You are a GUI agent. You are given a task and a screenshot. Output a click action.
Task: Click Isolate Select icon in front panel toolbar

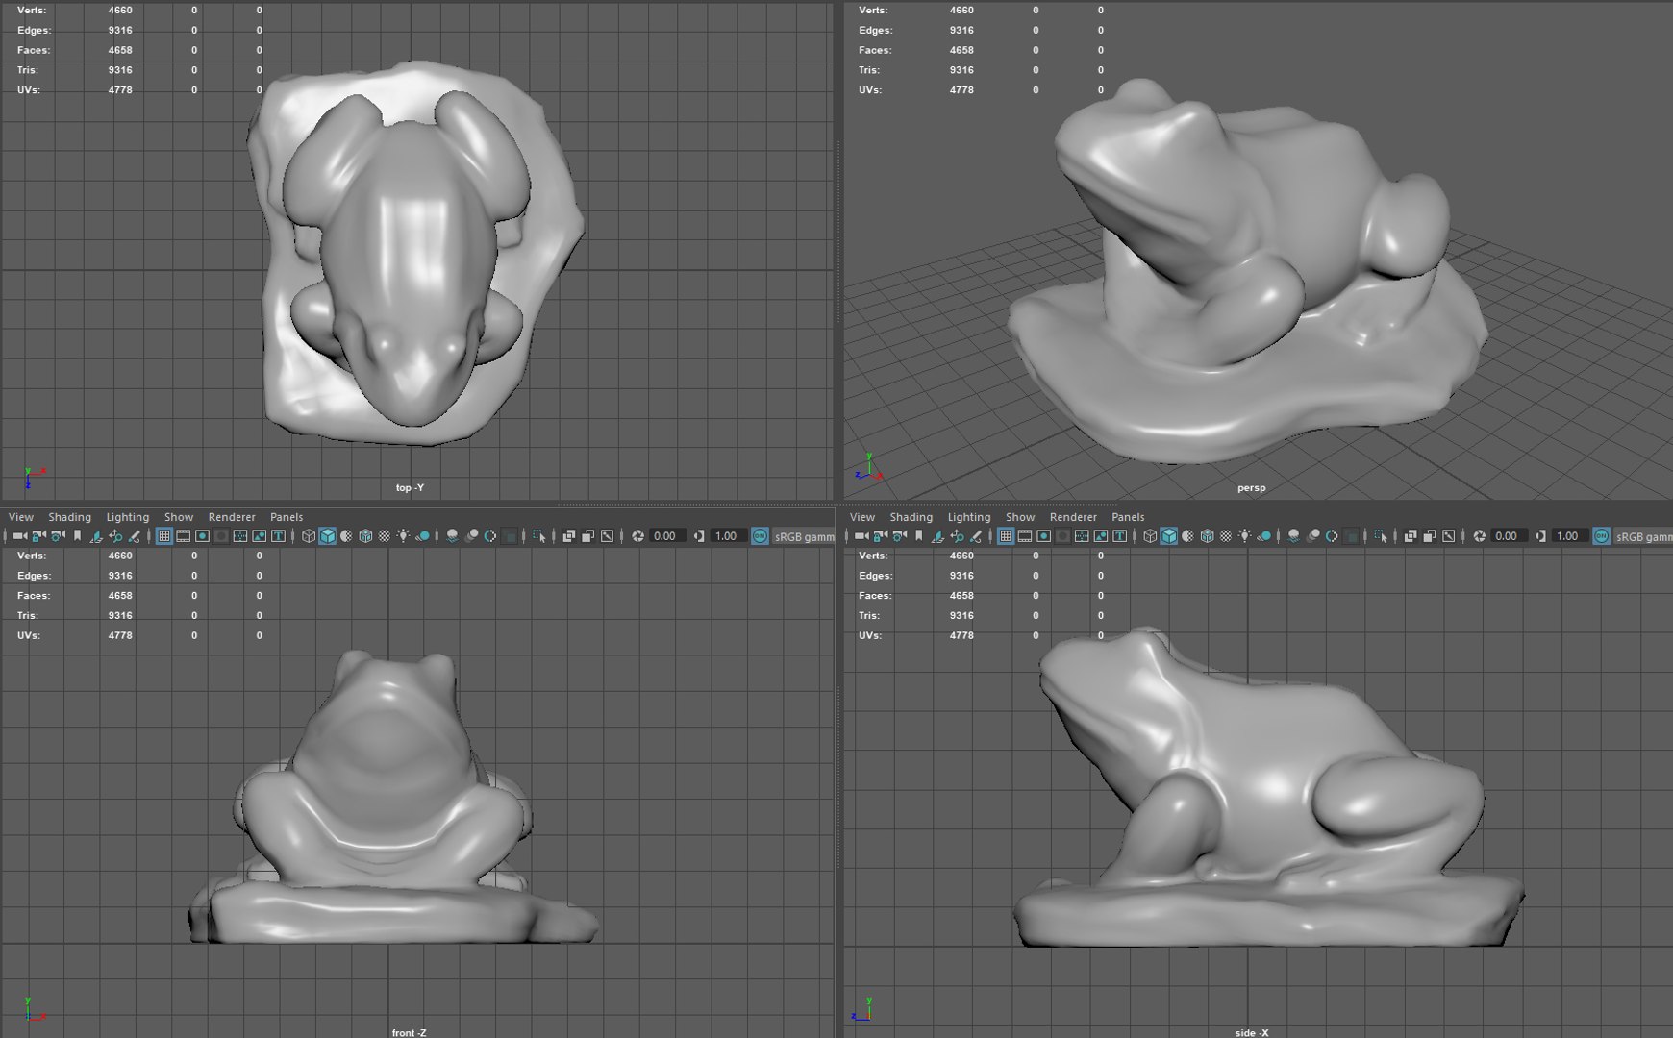coord(539,536)
